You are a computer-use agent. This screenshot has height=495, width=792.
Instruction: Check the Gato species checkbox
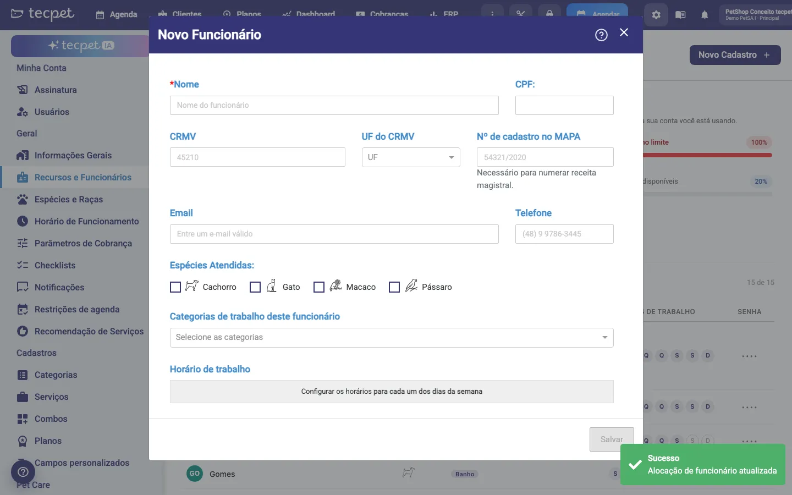click(x=255, y=287)
